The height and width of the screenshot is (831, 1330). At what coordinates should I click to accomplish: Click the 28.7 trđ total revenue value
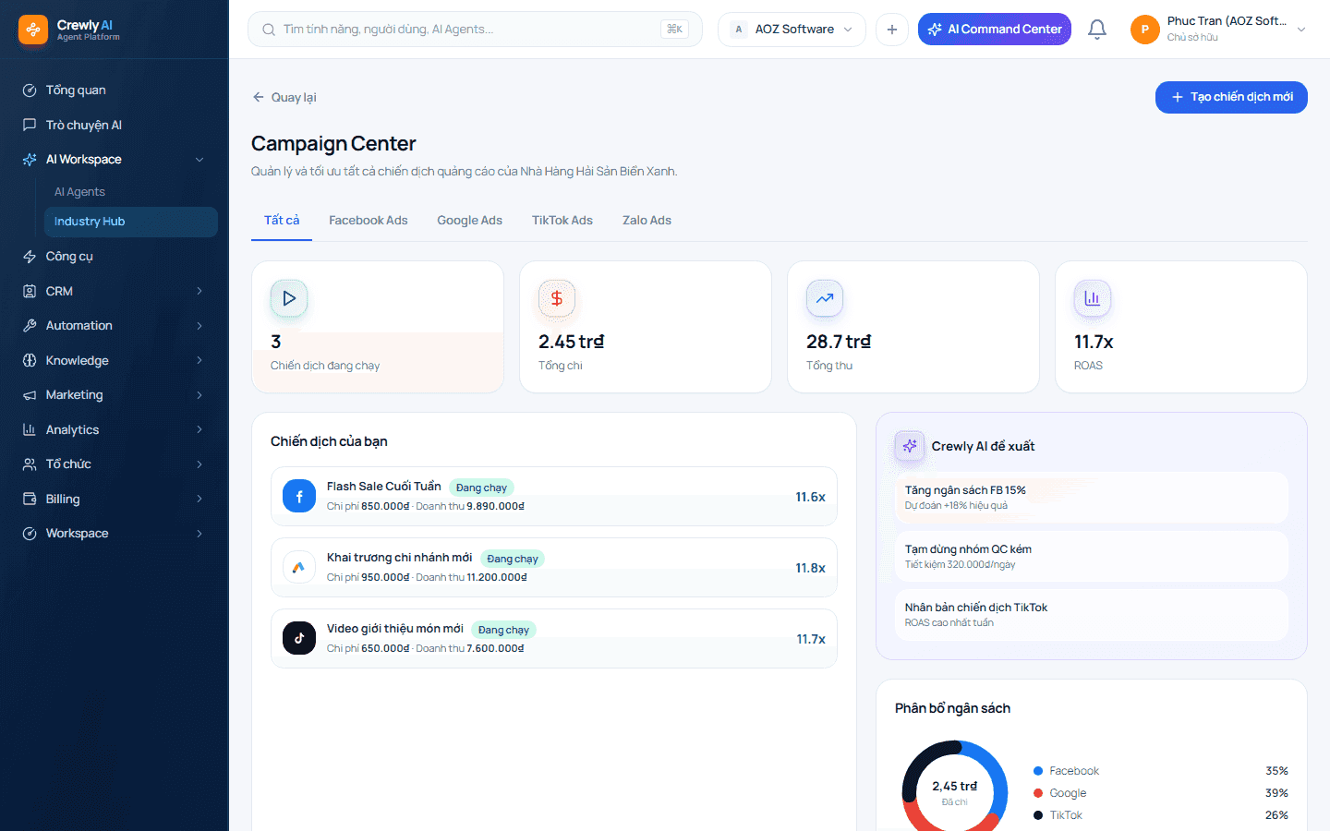(x=839, y=342)
